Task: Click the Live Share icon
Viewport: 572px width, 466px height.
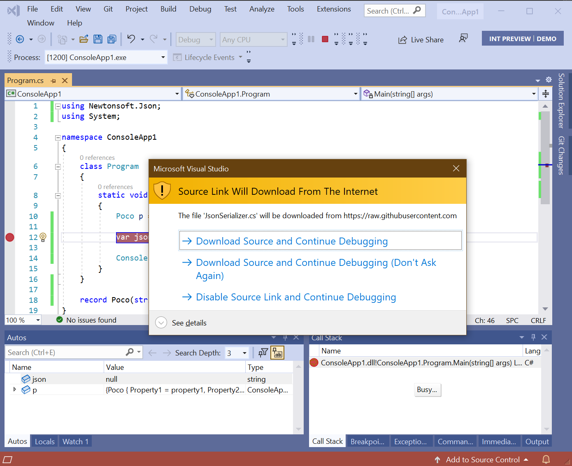Action: (x=402, y=40)
